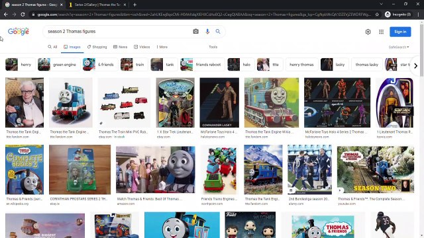Visit the youtube.com source link
This screenshot has height=238, width=424.
[347, 204]
